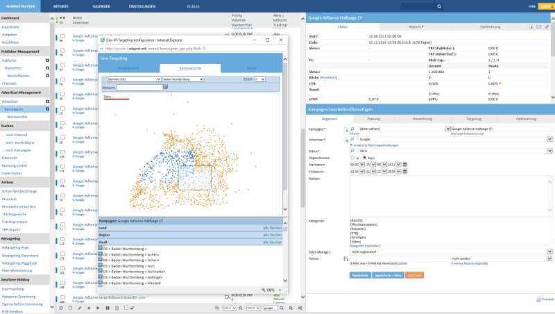Open the Administration top menu
The image size is (555, 314).
20,6
